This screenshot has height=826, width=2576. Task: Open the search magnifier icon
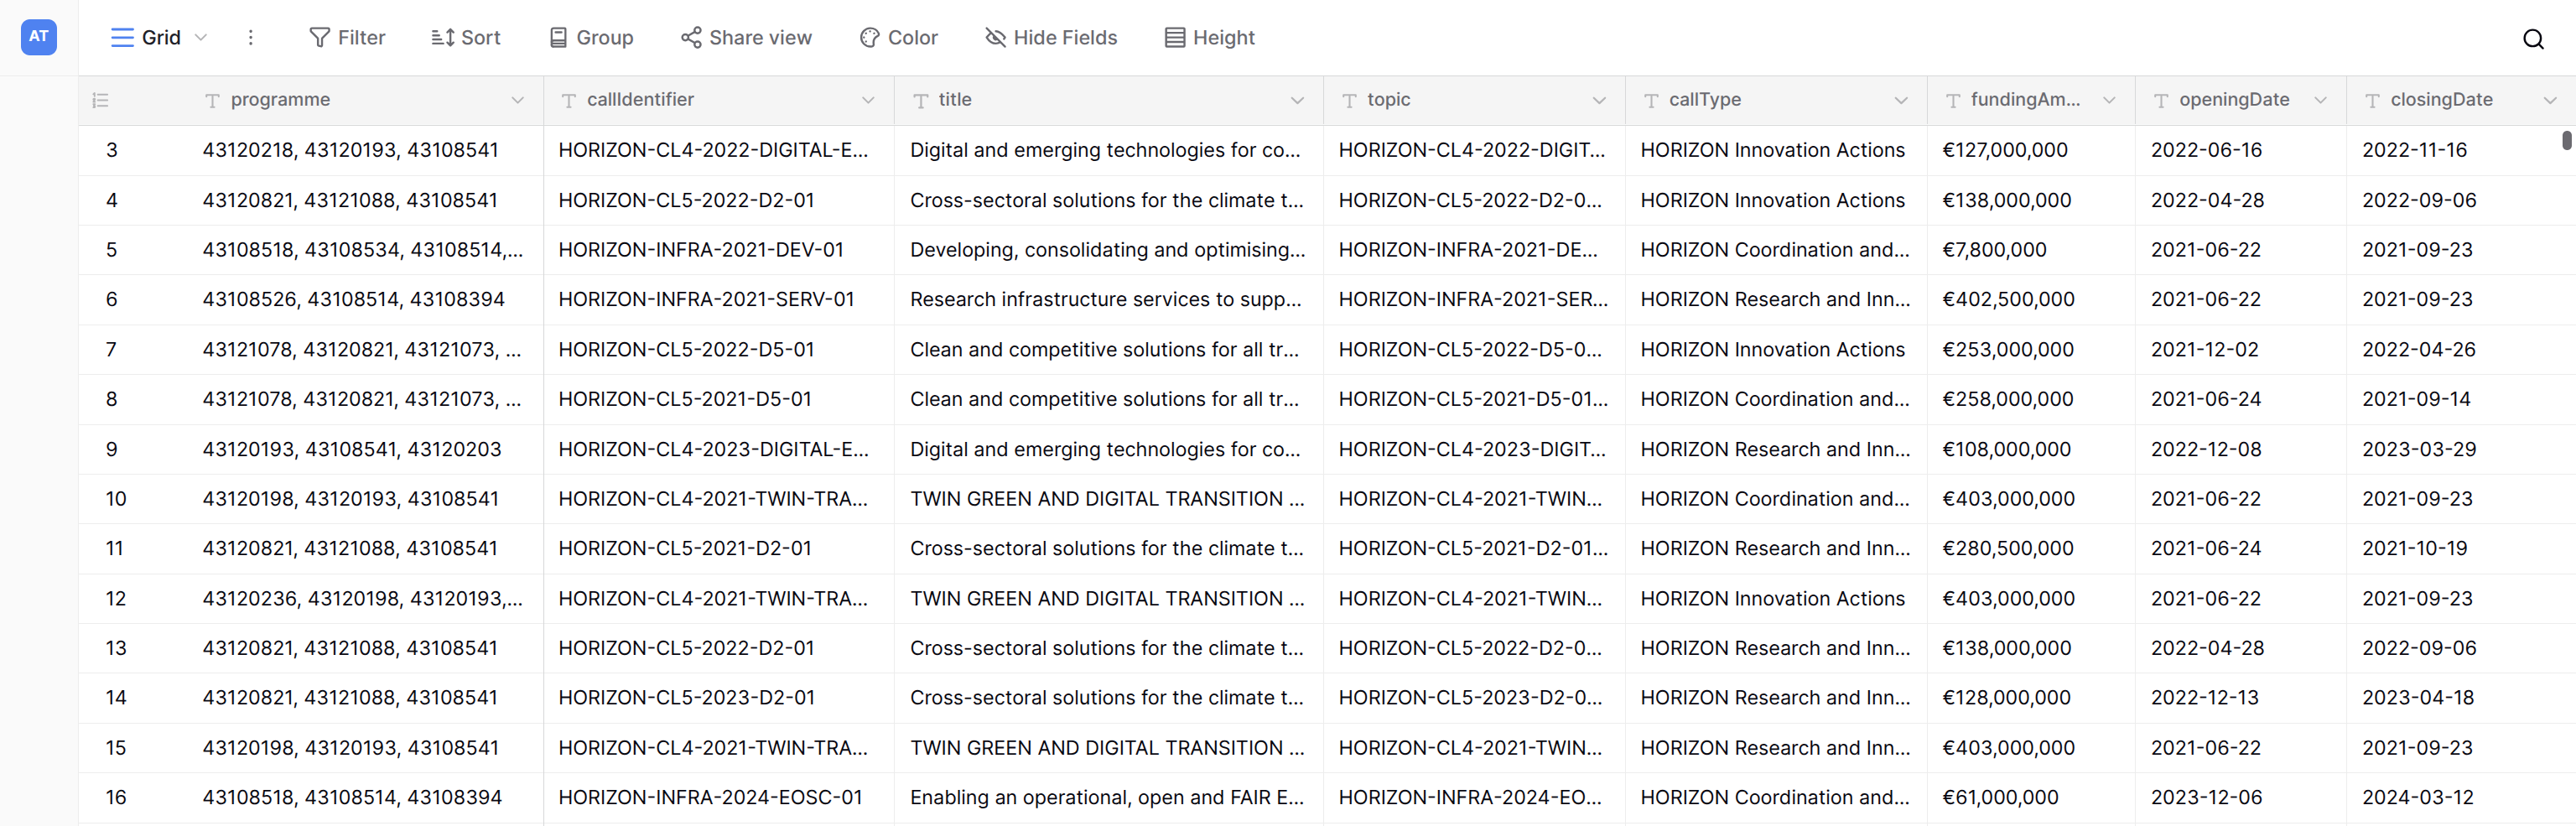(x=2532, y=39)
